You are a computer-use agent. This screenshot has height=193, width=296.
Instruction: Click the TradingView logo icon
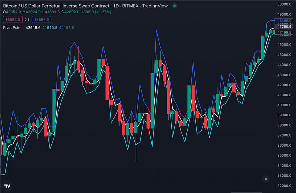pos(7,186)
